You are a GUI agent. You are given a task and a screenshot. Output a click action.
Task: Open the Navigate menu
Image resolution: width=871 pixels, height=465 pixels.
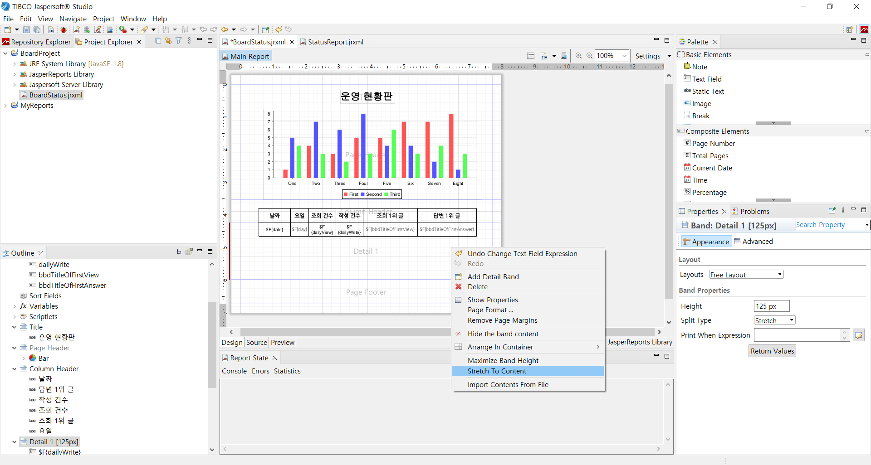(x=73, y=19)
